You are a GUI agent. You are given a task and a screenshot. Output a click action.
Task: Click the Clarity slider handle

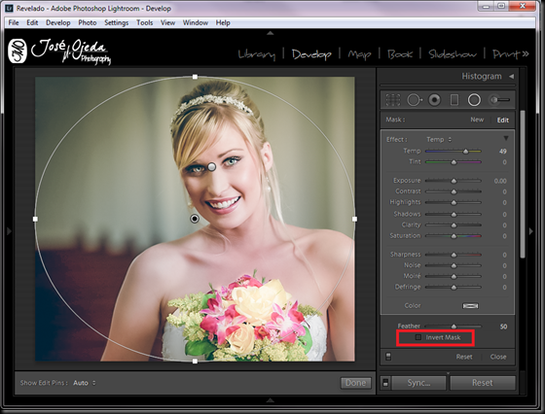(x=454, y=225)
